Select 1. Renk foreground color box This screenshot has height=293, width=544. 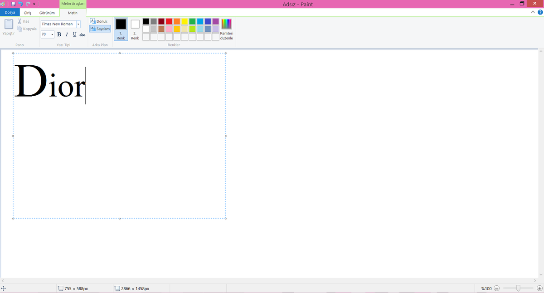(x=121, y=29)
